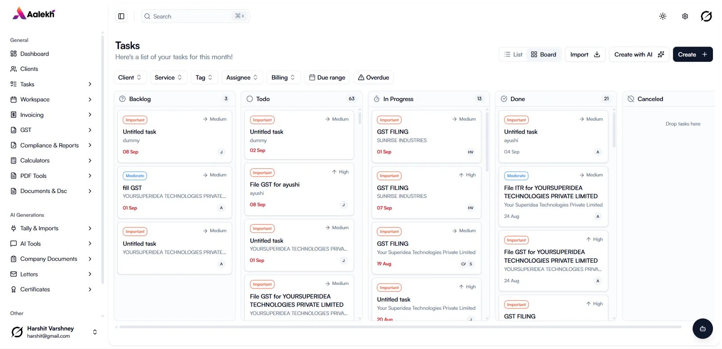Open the Client filter dropdown
Viewport: 722px width, 349px height.
[130, 78]
